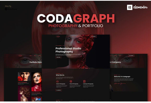Screen dimensions: 151x103
Task: Click GET STARTED button in right mockup
Action: click(x=131, y=56)
